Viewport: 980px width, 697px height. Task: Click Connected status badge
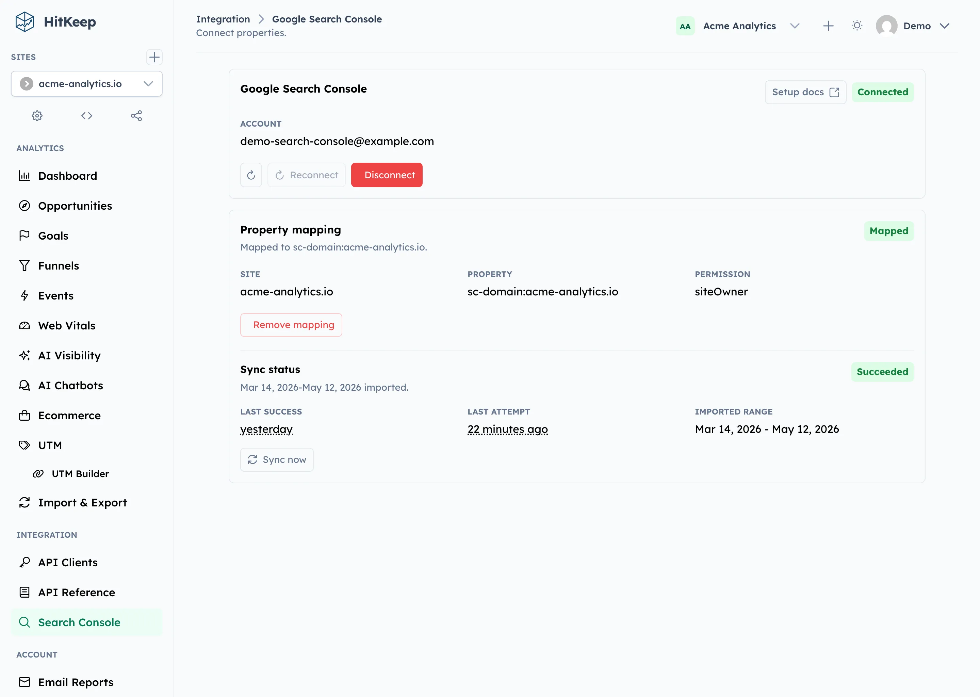tap(883, 92)
